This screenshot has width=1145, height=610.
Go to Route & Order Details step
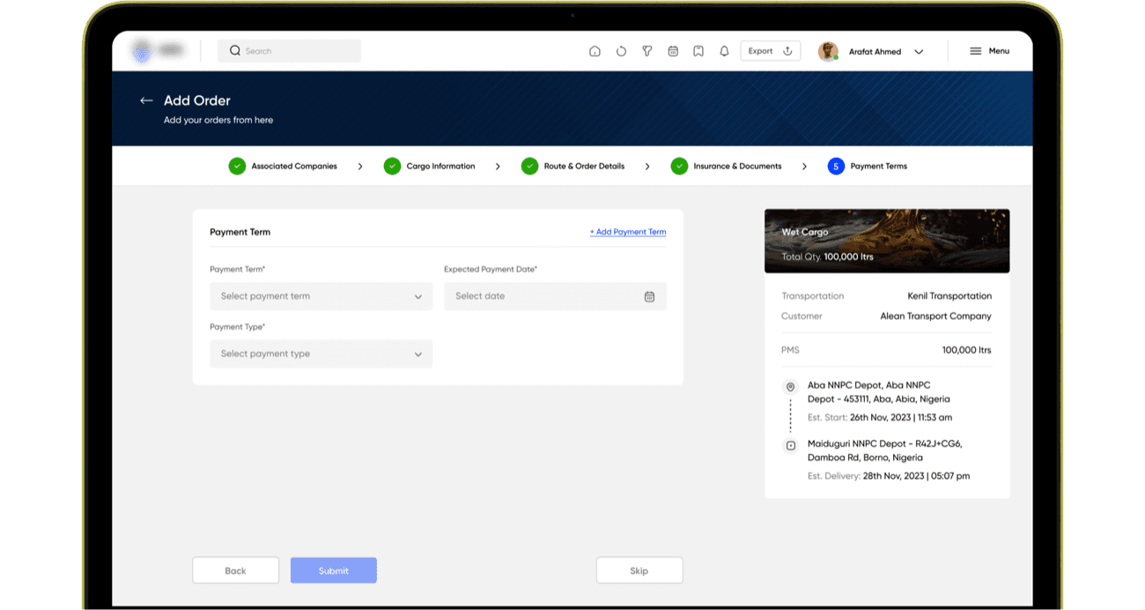(x=584, y=166)
